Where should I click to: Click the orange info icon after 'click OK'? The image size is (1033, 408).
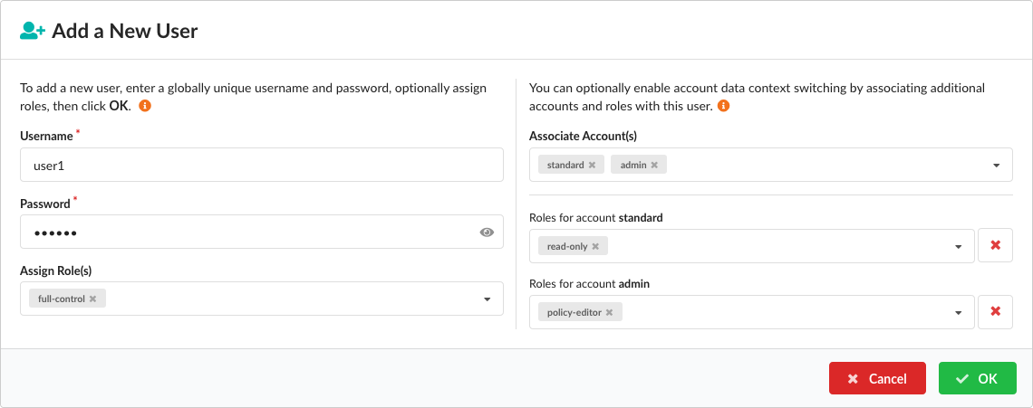point(144,106)
